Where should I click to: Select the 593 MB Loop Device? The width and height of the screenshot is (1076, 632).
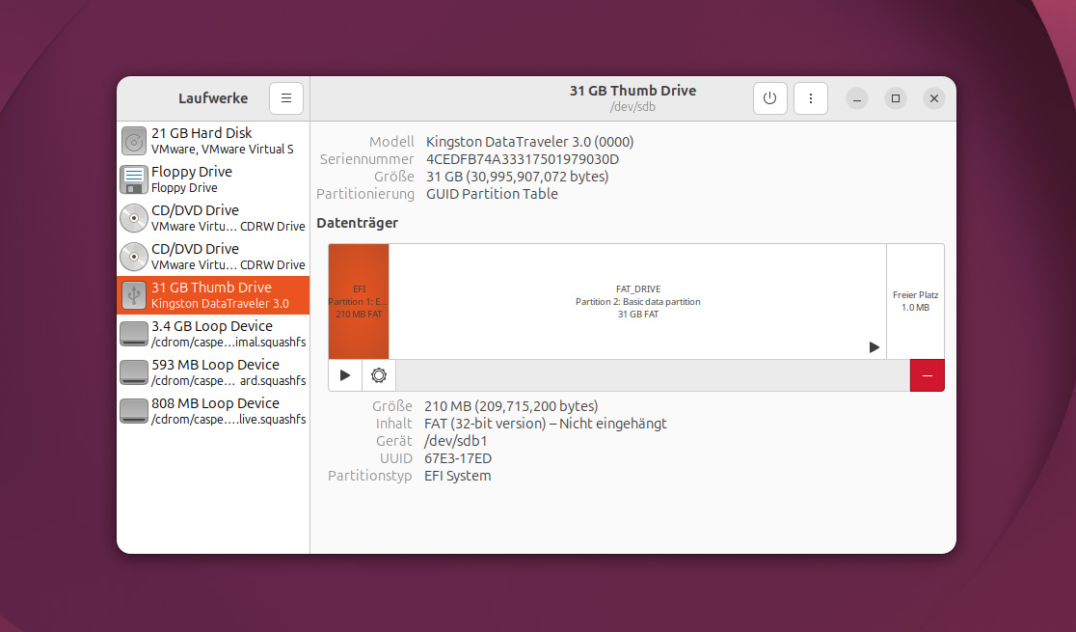click(x=213, y=371)
